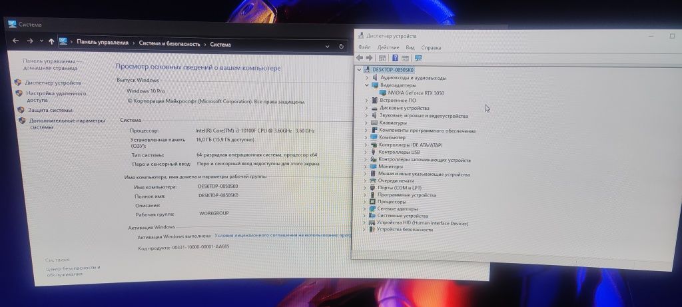Click Система и безопасность breadcrumb
The height and width of the screenshot is (307, 682).
tap(170, 44)
